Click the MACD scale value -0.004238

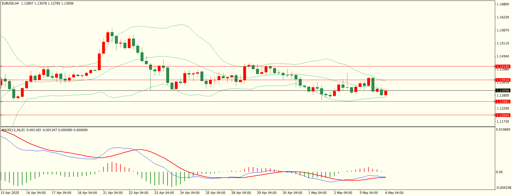(x=503, y=188)
